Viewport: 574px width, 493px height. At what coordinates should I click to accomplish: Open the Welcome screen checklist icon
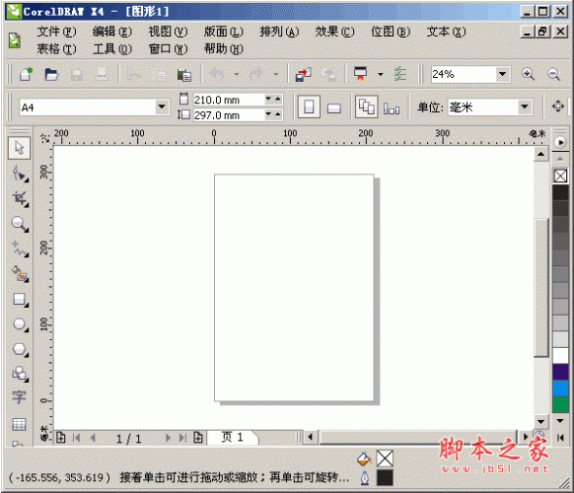click(400, 74)
